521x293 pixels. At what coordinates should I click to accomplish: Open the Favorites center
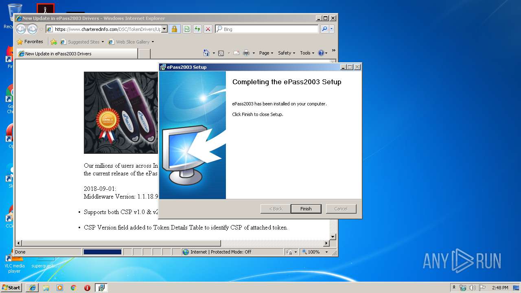tap(30, 42)
